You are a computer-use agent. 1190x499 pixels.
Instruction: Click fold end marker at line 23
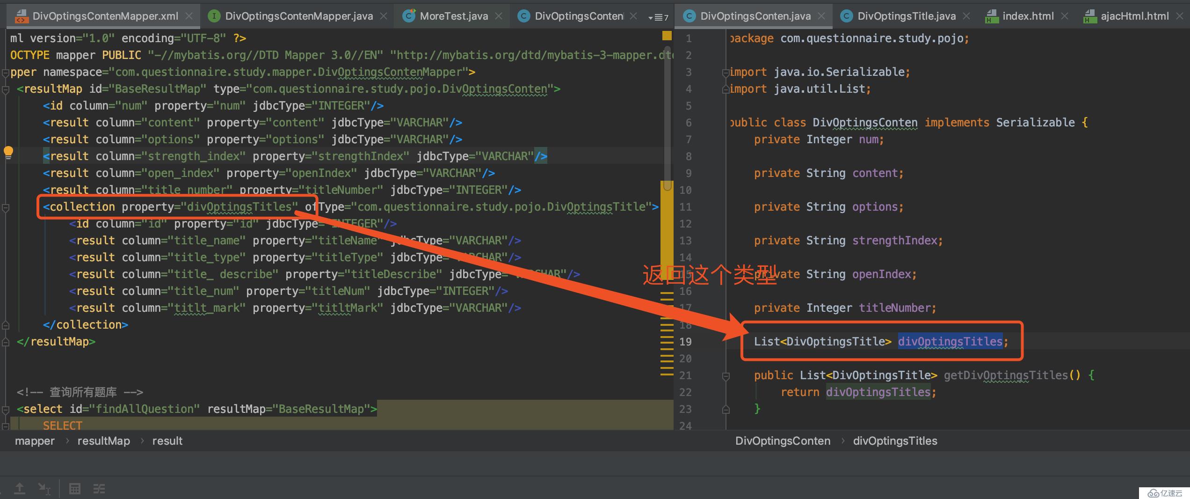pyautogui.click(x=726, y=410)
